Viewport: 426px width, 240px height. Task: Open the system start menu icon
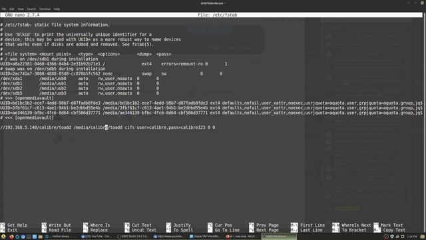point(3,237)
